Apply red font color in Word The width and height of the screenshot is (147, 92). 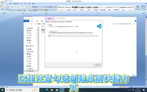(30, 10)
